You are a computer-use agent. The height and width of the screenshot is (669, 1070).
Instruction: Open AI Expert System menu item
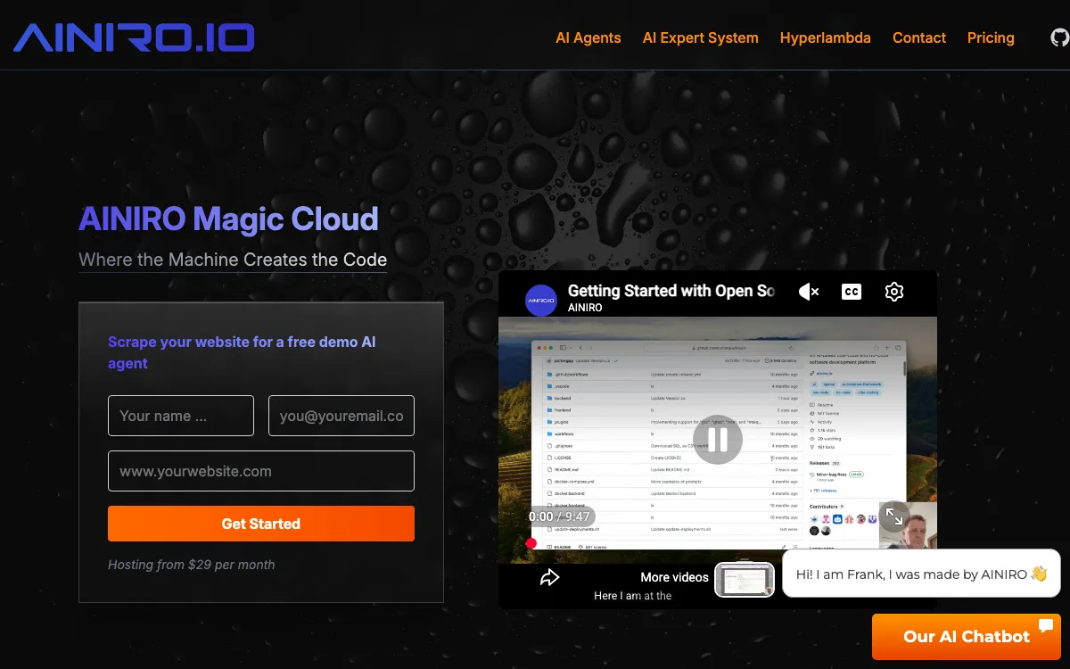[701, 37]
